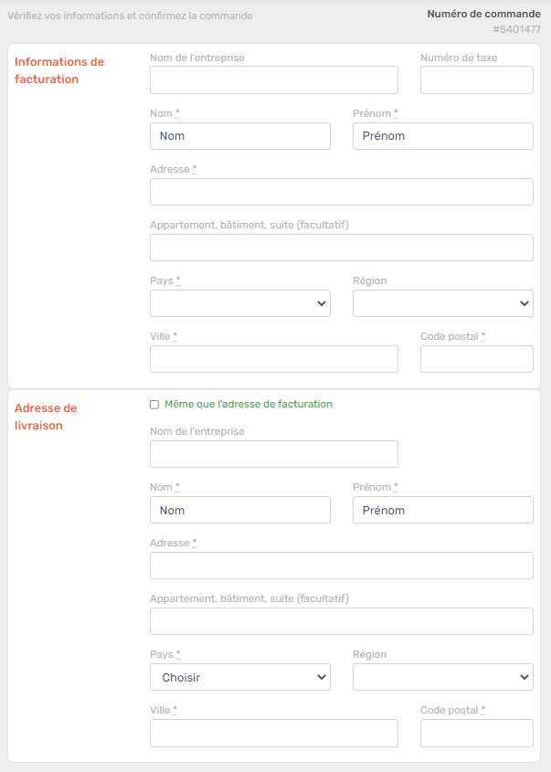Click delivery Appartement, bâtiment, suite field

[x=342, y=621]
